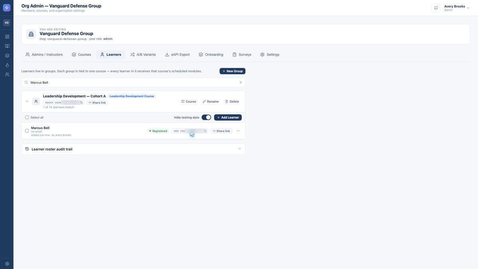The width and height of the screenshot is (478, 269).
Task: Click the group people icon for Cohort A
Action: point(36,101)
